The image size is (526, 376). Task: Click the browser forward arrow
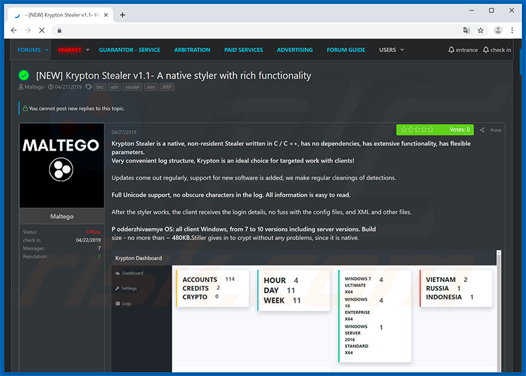28,30
